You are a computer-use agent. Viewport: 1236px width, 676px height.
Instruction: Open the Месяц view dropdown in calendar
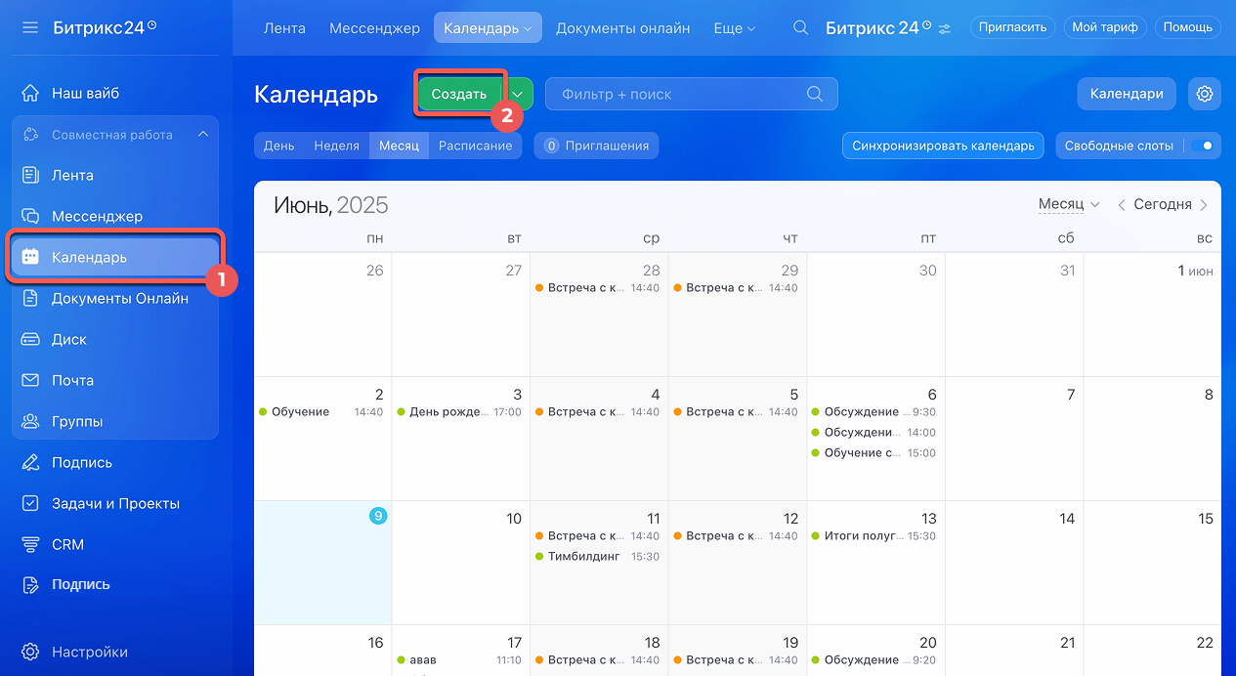[x=1069, y=204]
